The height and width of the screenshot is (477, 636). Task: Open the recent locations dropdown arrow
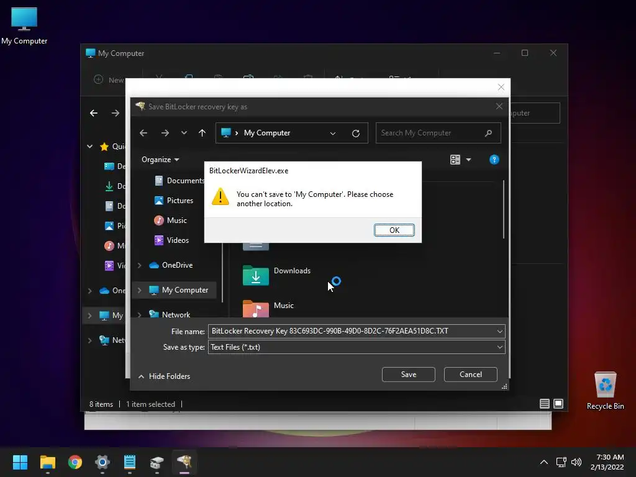pyautogui.click(x=184, y=133)
